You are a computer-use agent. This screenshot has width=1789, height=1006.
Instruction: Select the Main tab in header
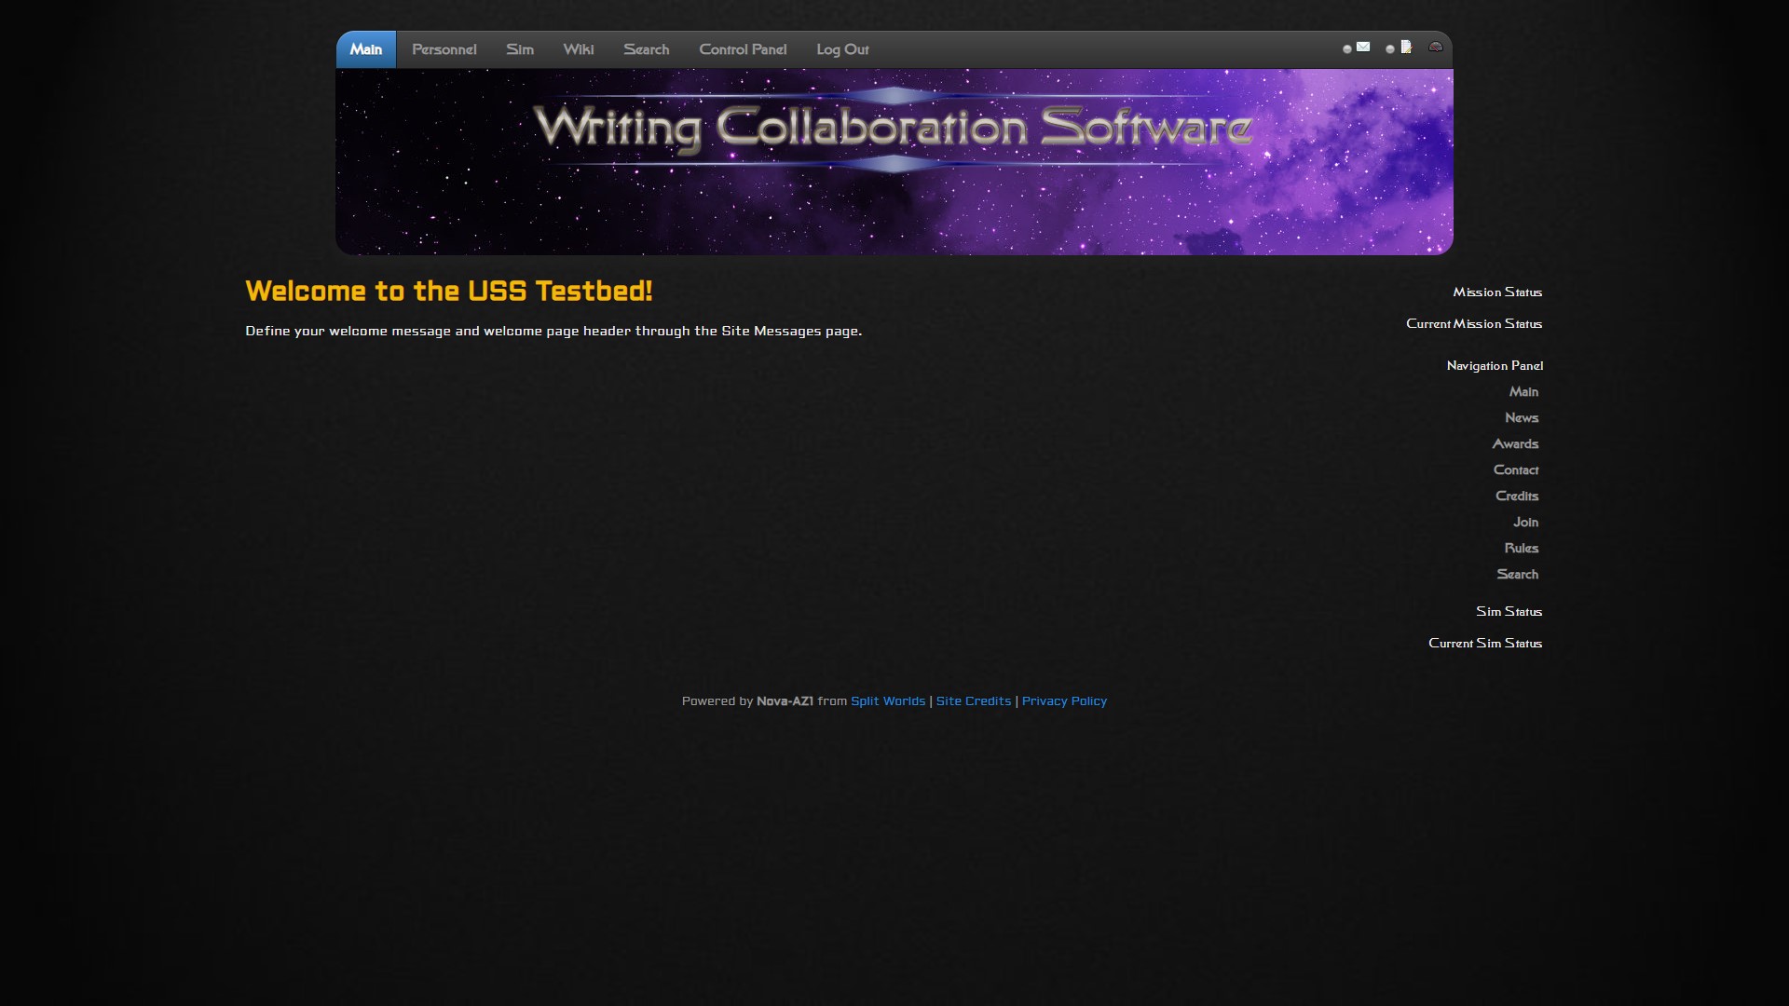pos(366,49)
